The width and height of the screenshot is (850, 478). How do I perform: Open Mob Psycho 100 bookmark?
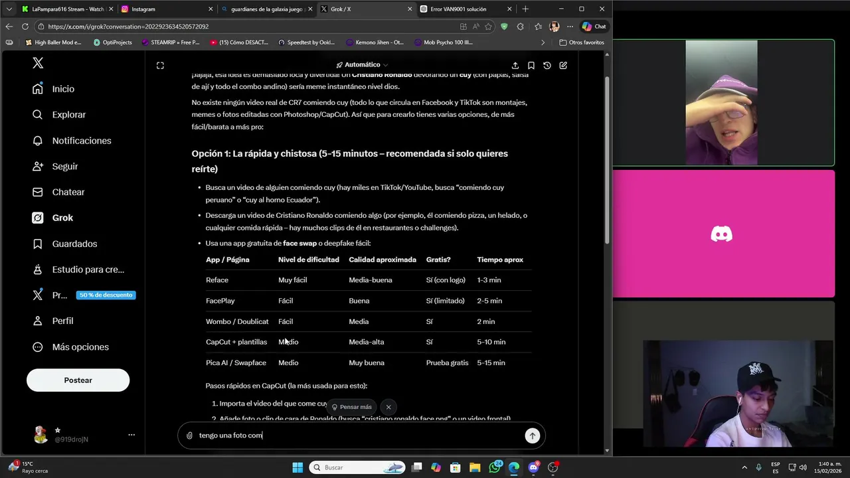point(443,42)
